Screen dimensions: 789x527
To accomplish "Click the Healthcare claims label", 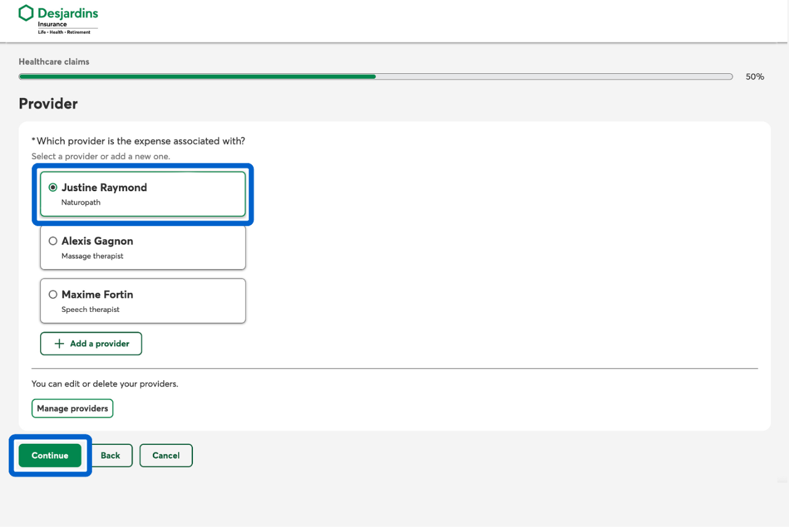I will pos(54,62).
